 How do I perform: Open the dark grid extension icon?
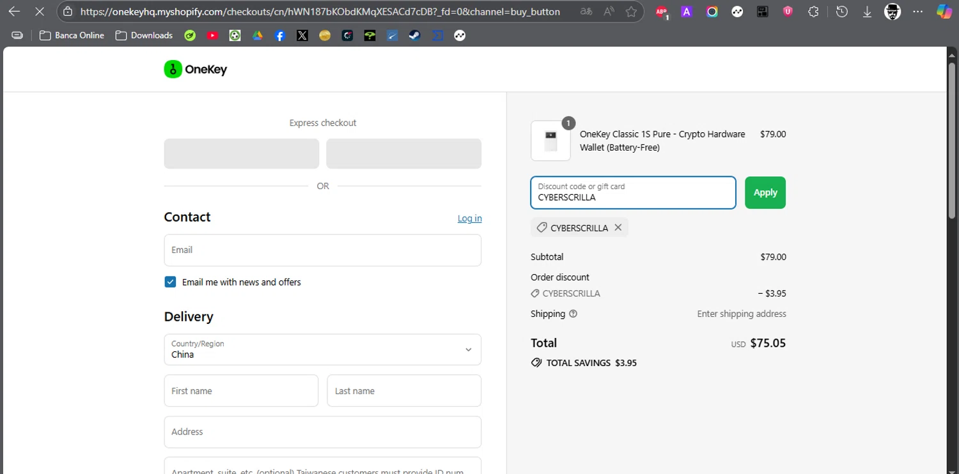tap(763, 11)
